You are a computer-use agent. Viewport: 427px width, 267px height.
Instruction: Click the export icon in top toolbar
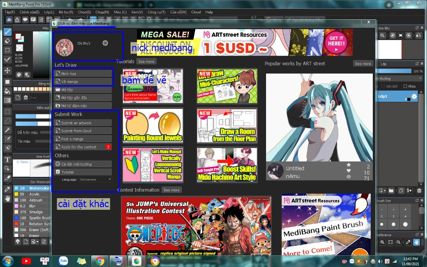coord(17,20)
